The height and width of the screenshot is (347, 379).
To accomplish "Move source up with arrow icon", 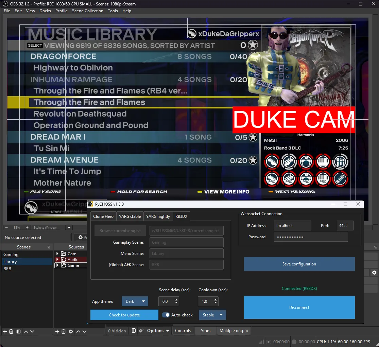I will point(78,331).
